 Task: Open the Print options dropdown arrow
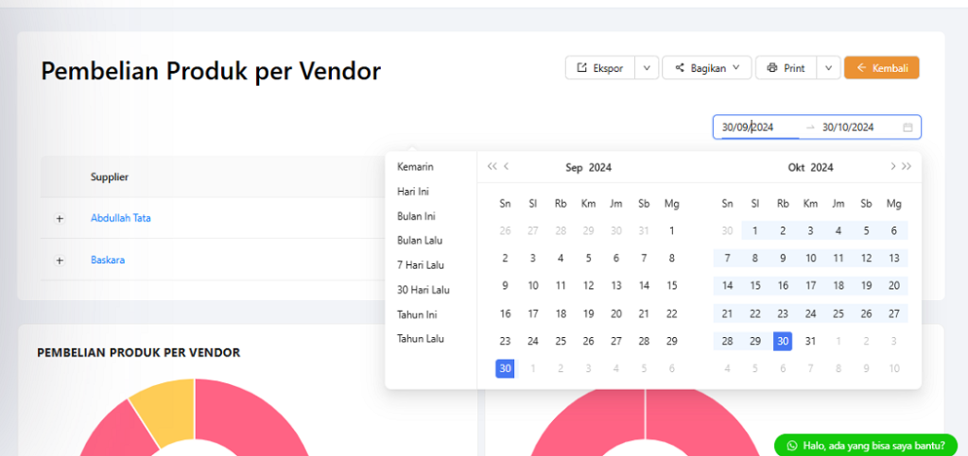point(828,68)
